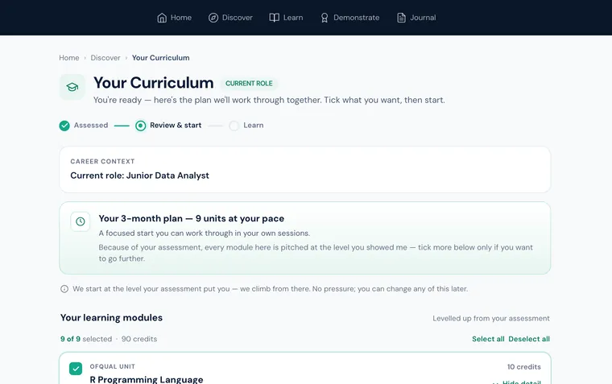
Task: Click the Demonstrate award ribbon icon
Action: pyautogui.click(x=325, y=18)
